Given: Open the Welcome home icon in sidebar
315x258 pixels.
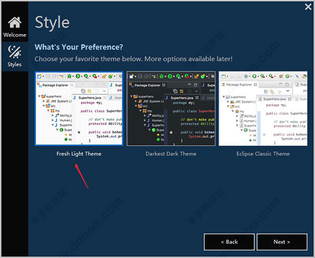Looking at the screenshot, I should (14, 26).
